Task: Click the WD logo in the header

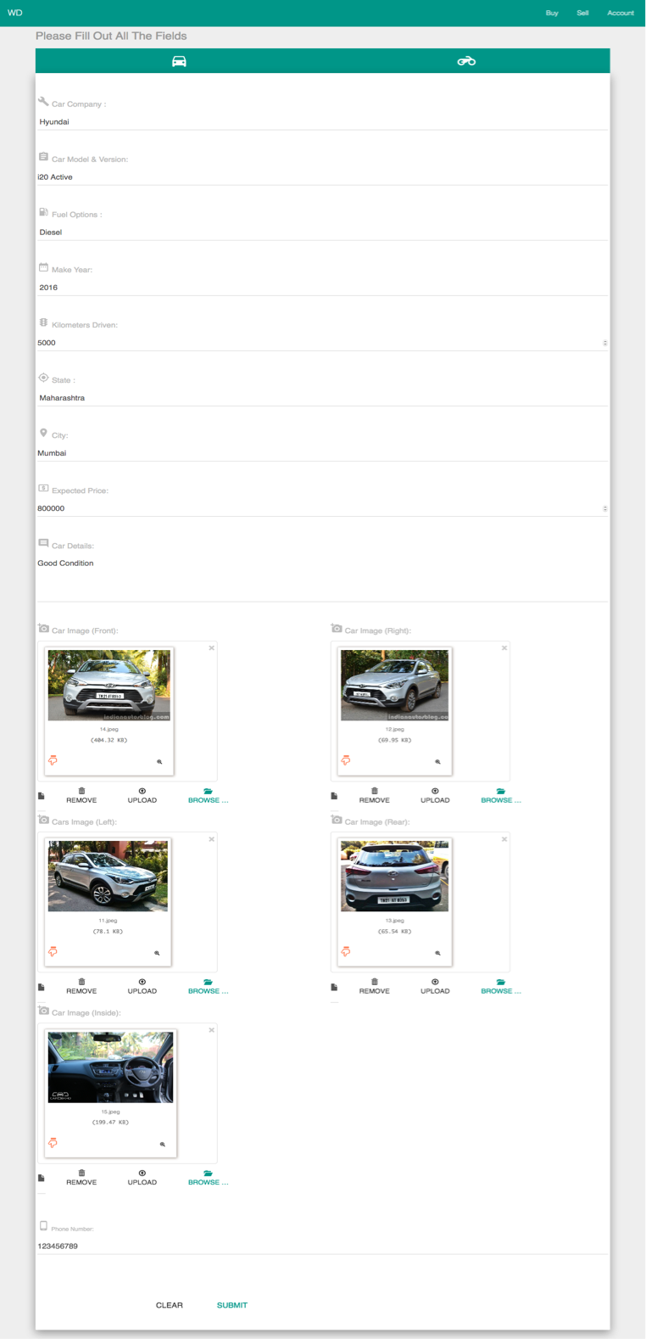Action: [15, 13]
